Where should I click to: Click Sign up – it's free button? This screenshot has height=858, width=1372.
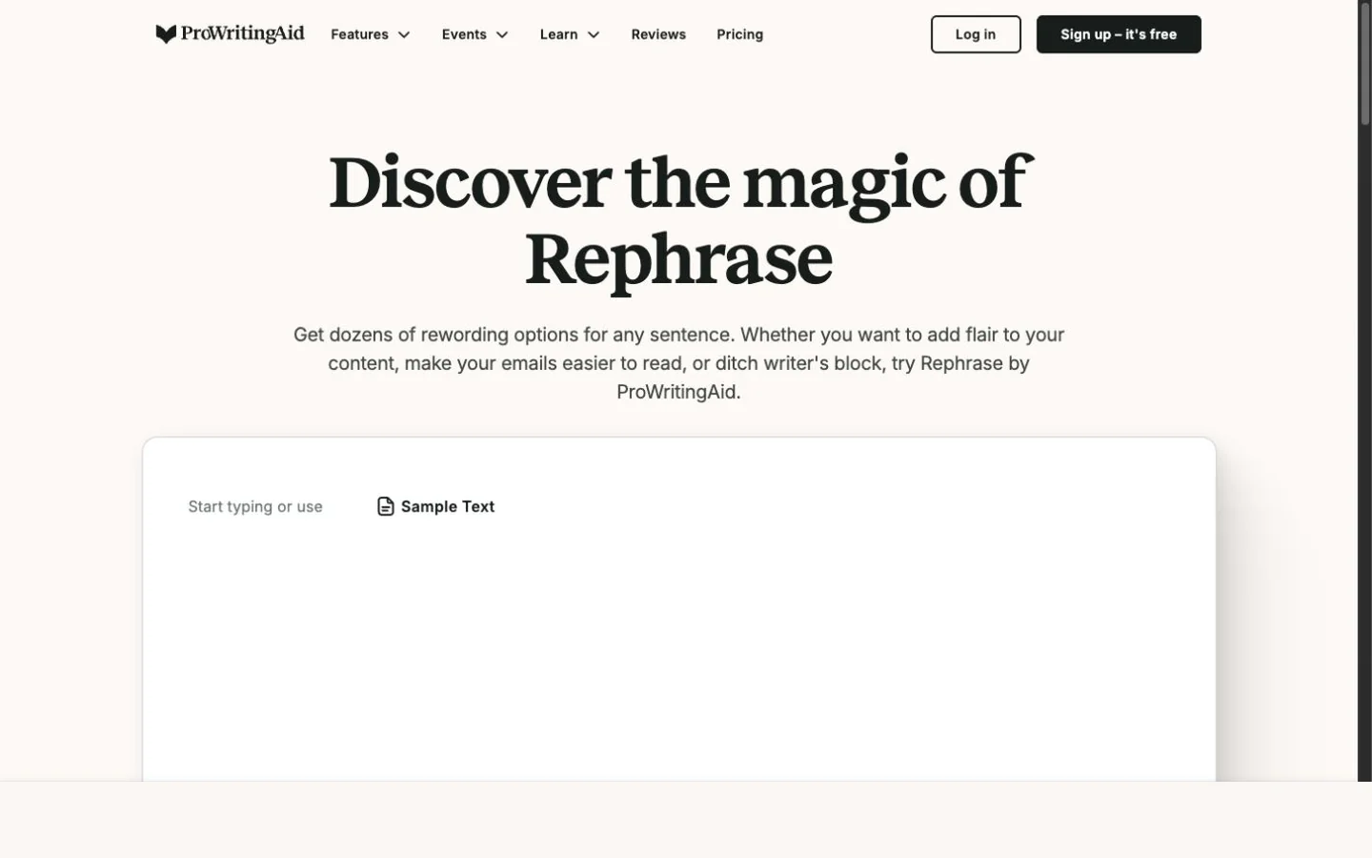(x=1119, y=34)
